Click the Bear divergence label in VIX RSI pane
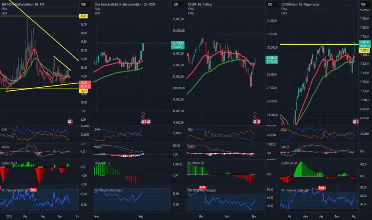The image size is (372, 220). click(33, 190)
